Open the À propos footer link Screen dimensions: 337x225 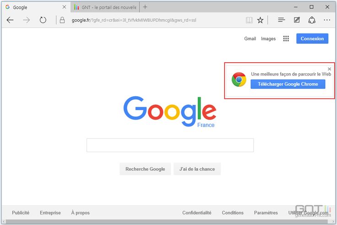click(81, 213)
